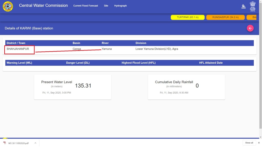Click the Present Water Level card

(72, 87)
